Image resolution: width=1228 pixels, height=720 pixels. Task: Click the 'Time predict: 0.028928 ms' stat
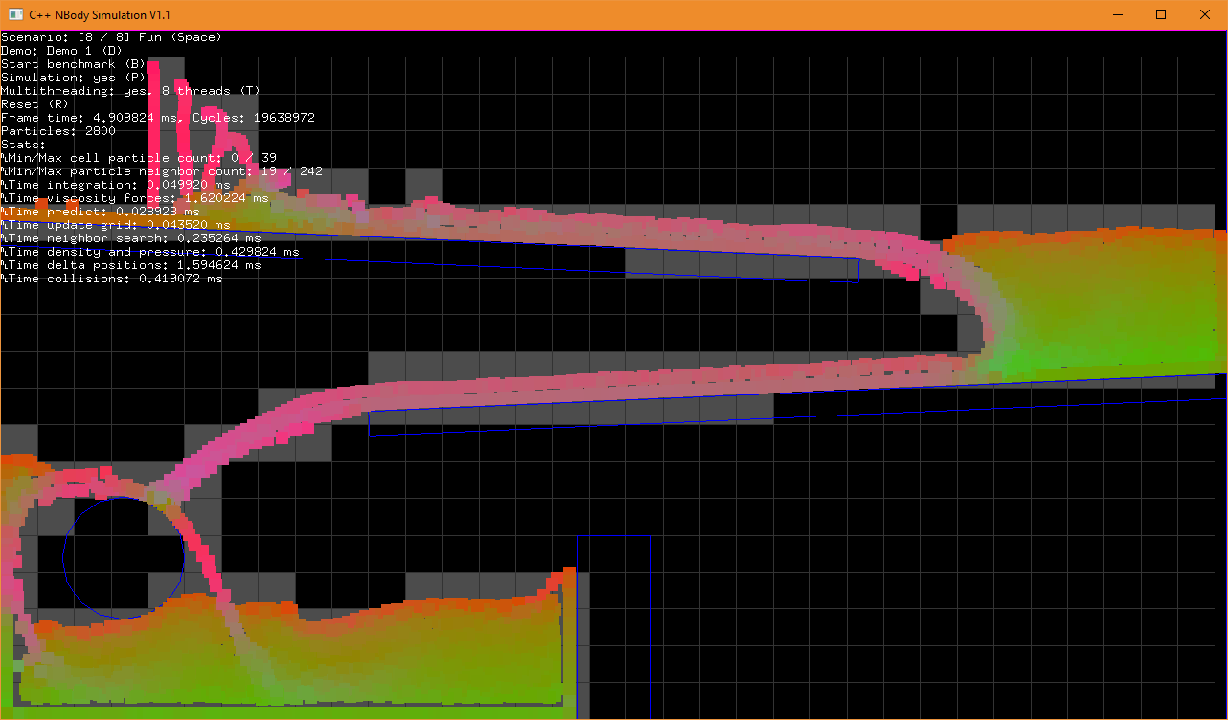pyautogui.click(x=101, y=212)
